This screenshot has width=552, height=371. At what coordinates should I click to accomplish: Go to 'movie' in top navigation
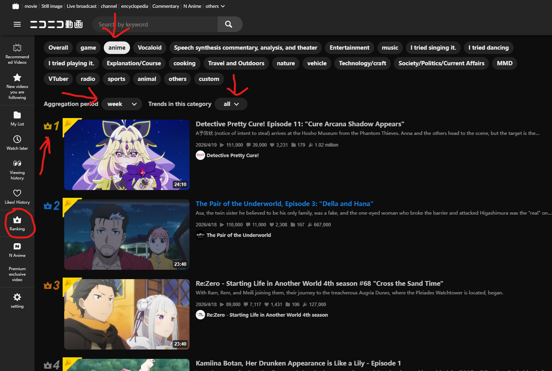pyautogui.click(x=31, y=6)
